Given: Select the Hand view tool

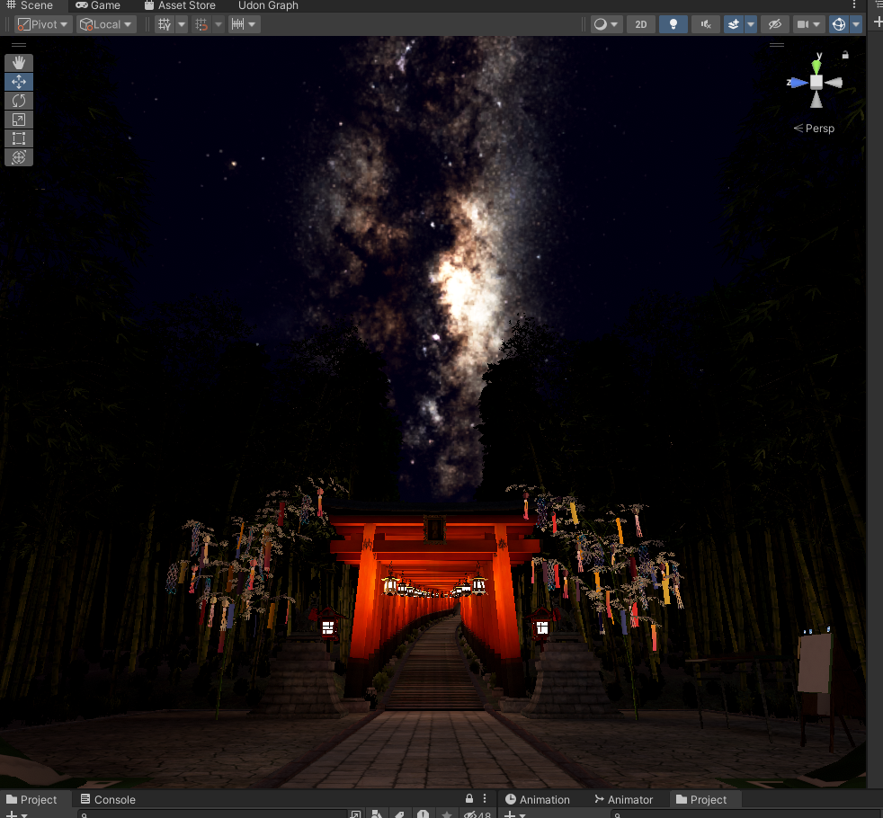Looking at the screenshot, I should pos(19,63).
